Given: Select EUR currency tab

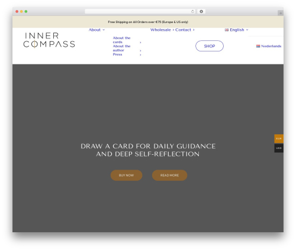Looking at the screenshot, I should [x=279, y=138].
